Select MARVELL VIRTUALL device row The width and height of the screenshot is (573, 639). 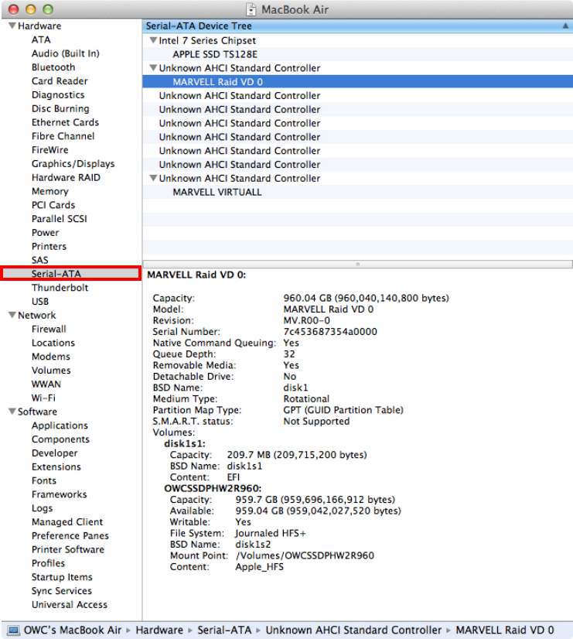tap(357, 192)
